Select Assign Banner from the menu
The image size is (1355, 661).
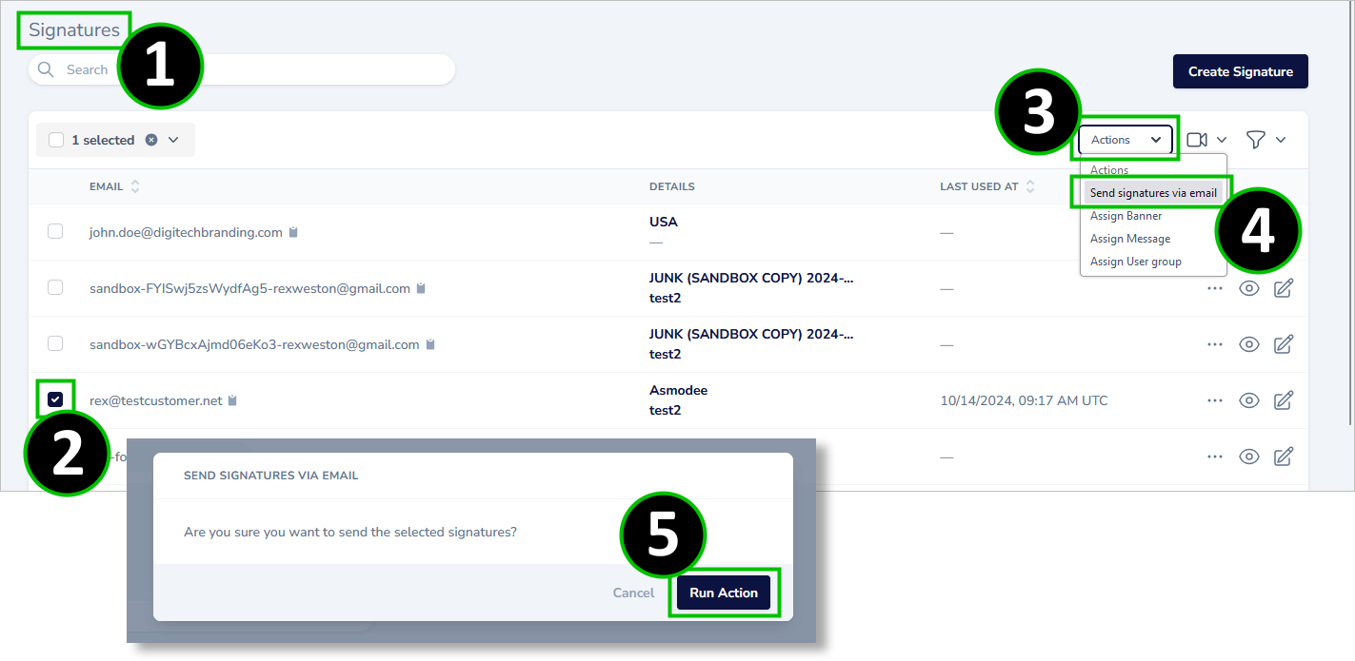(1126, 216)
